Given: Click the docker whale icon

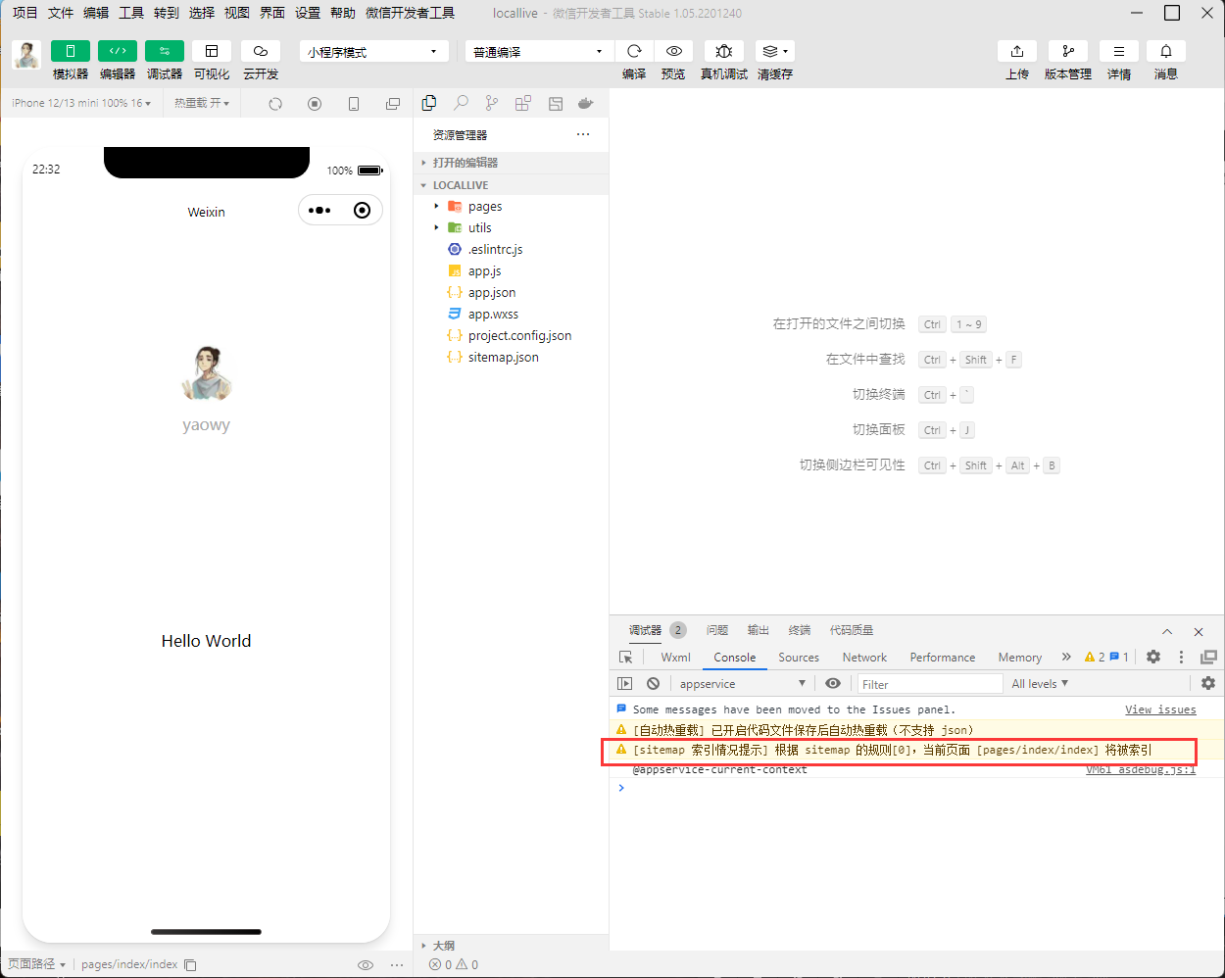Looking at the screenshot, I should click(x=586, y=103).
